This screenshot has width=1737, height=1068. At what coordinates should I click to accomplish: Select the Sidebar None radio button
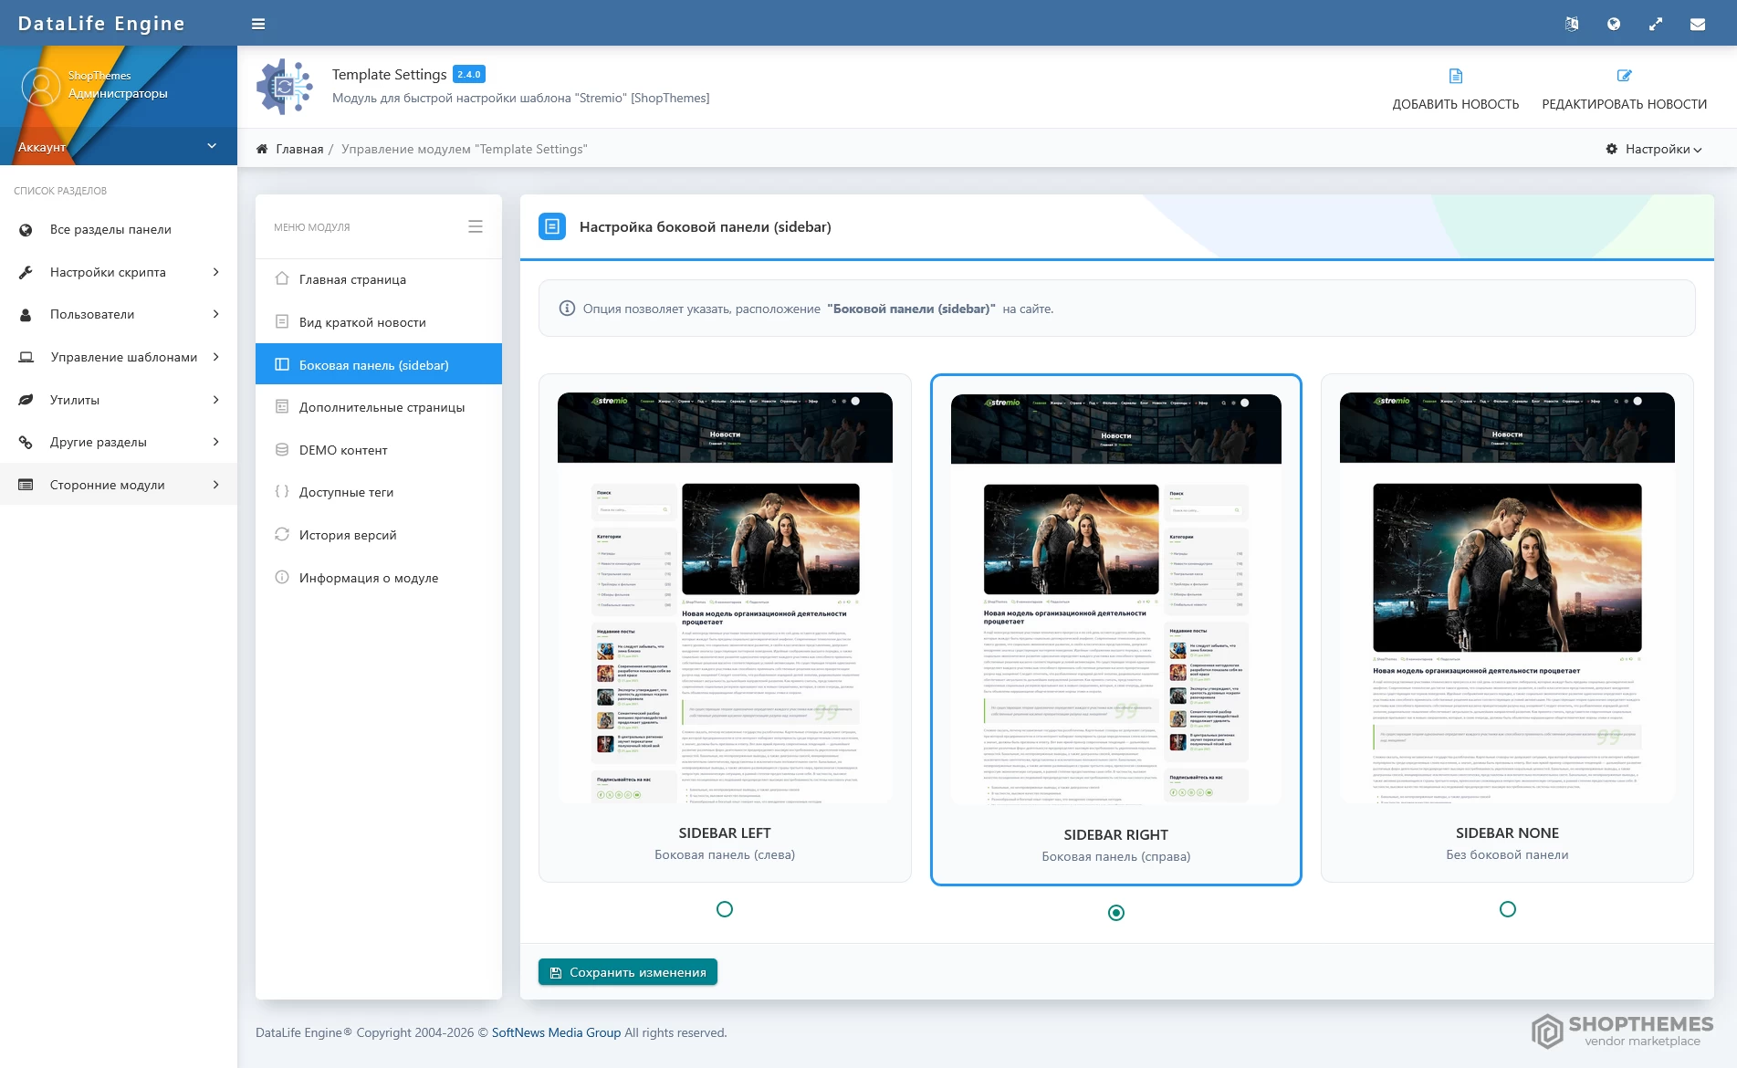coord(1507,909)
